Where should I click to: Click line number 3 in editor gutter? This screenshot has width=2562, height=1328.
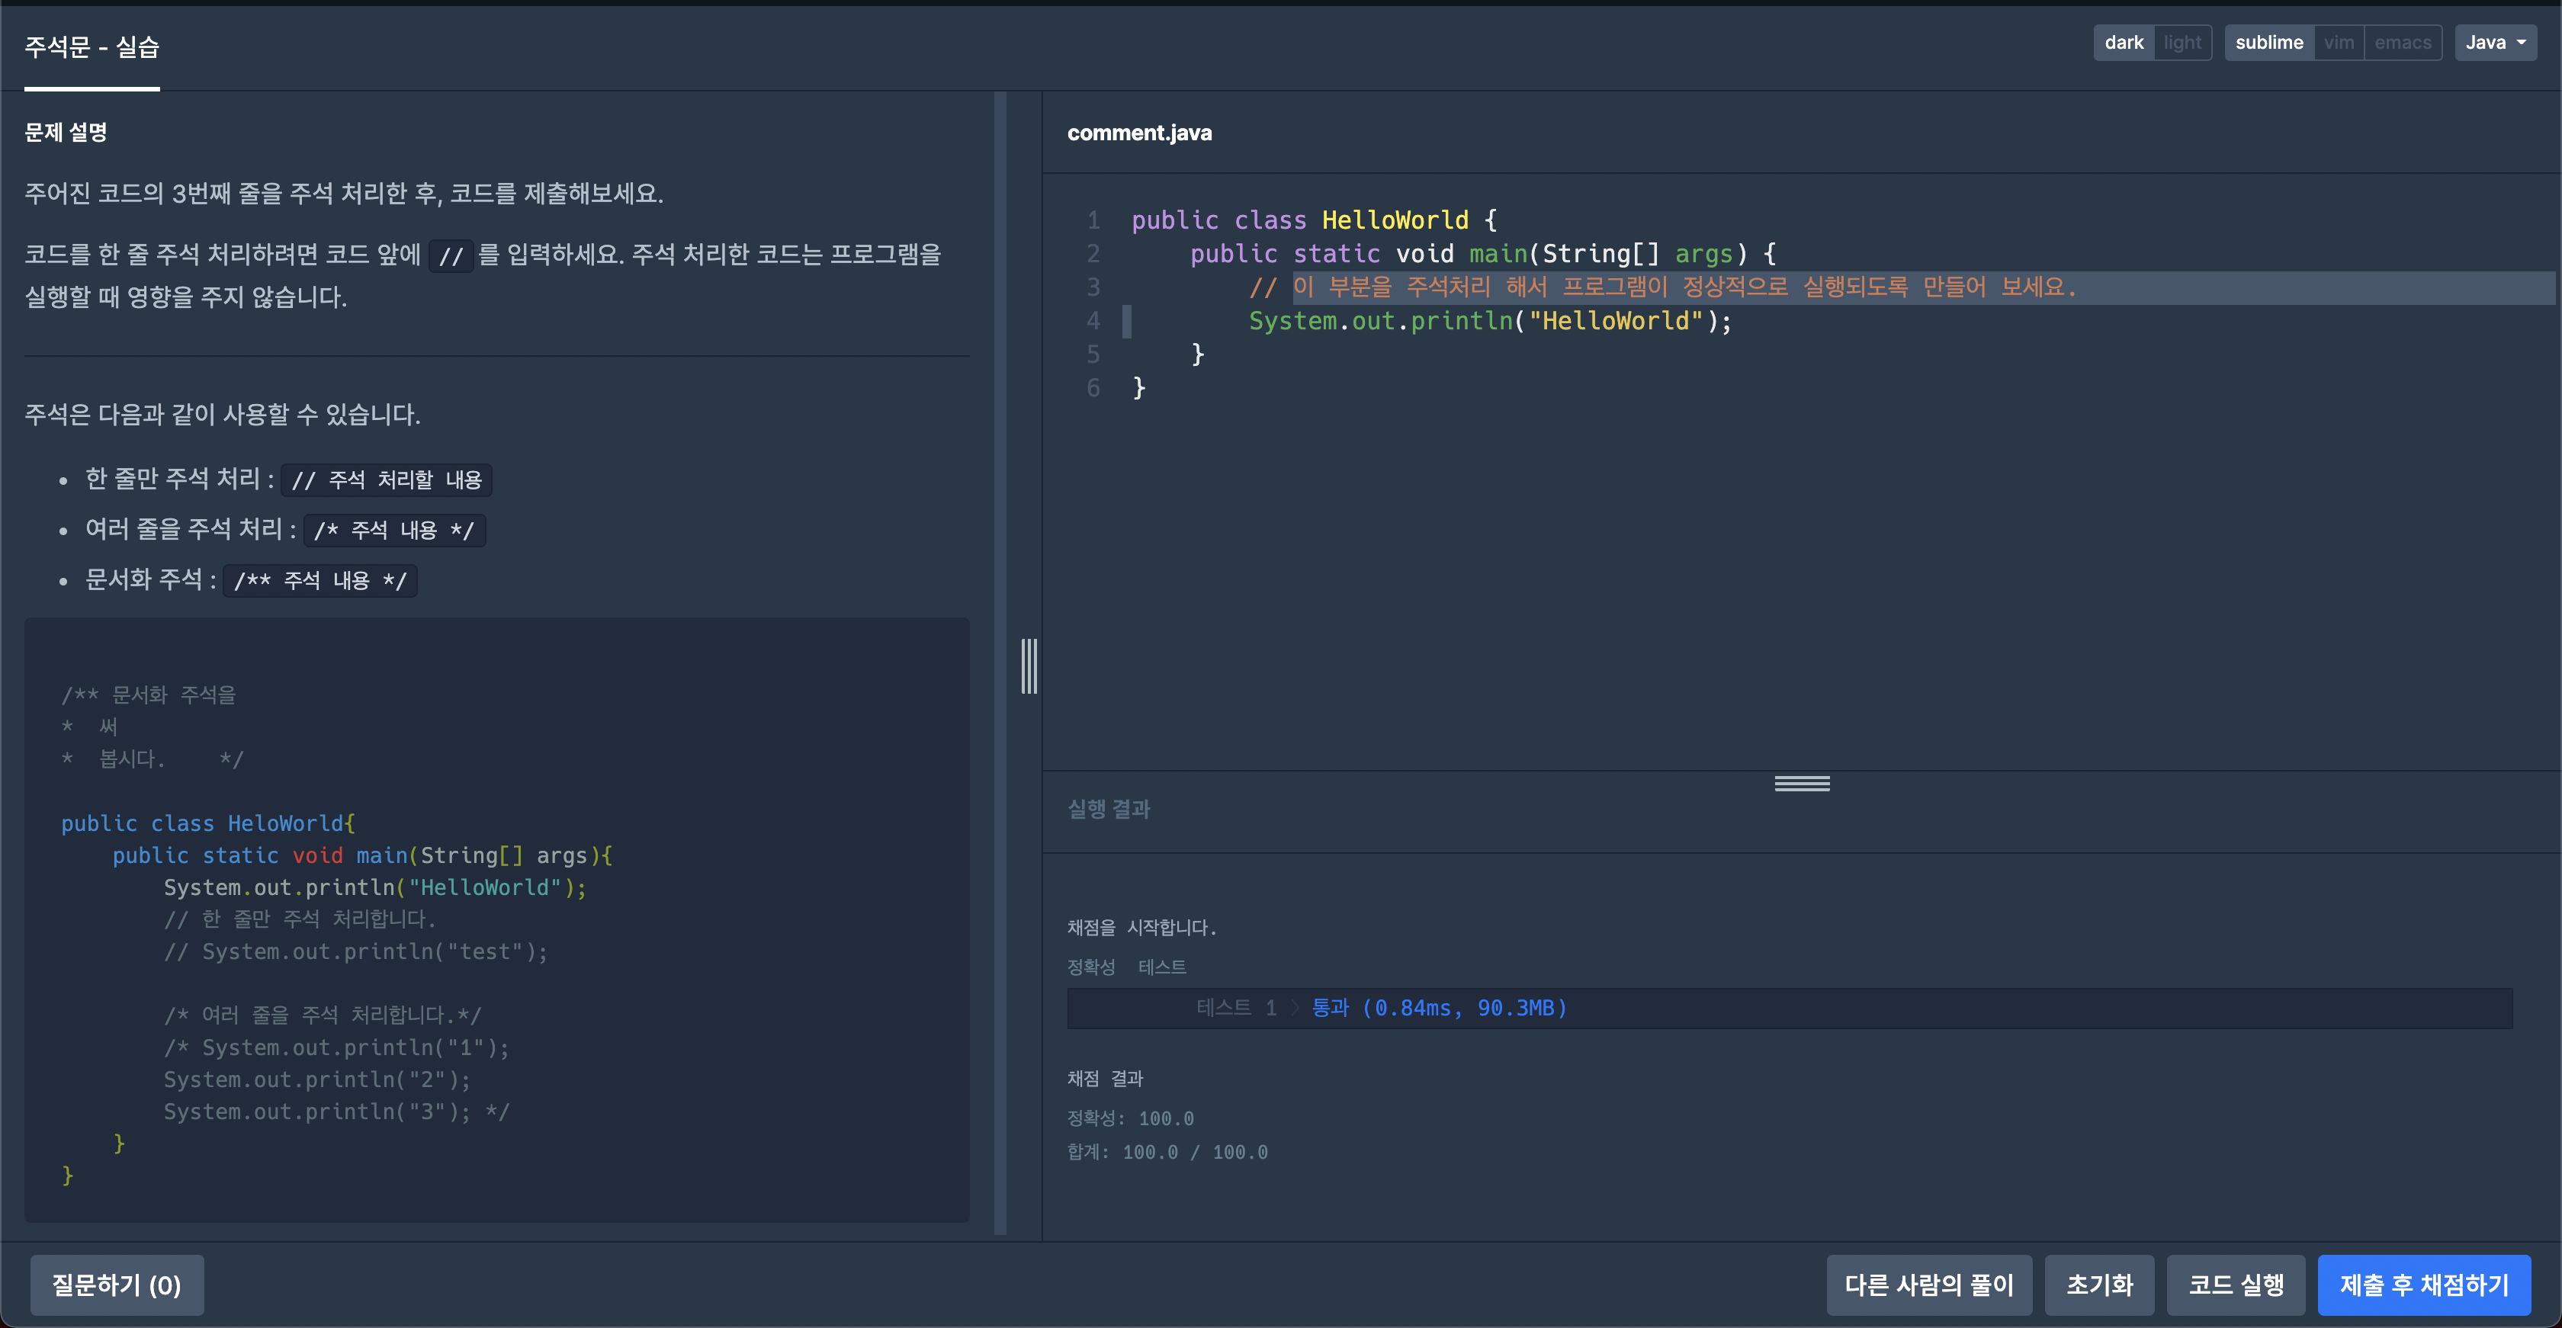[x=1093, y=287]
